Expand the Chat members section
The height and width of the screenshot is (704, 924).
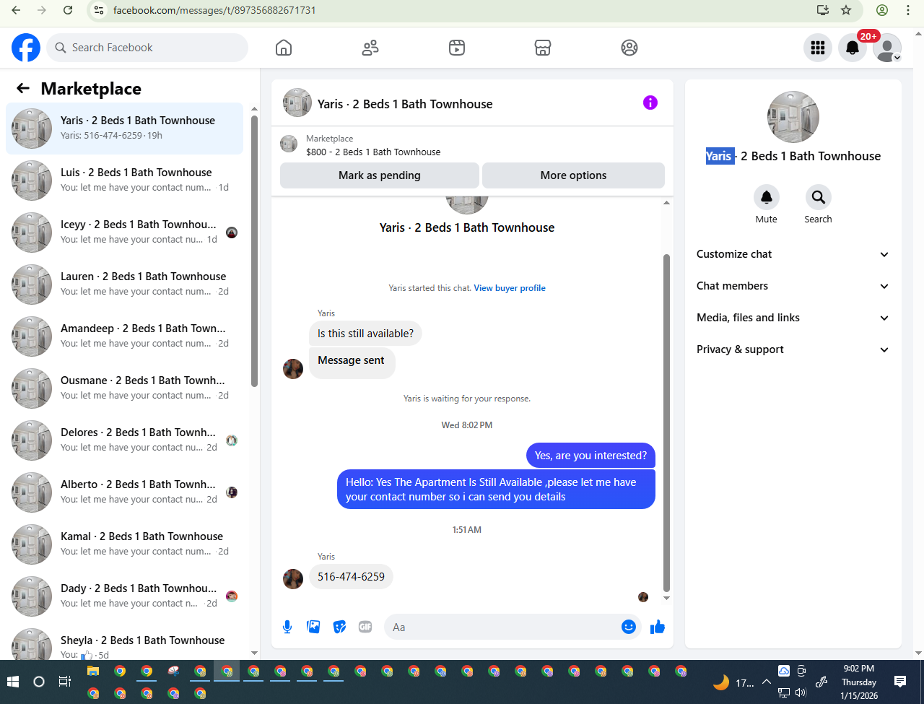coord(793,286)
